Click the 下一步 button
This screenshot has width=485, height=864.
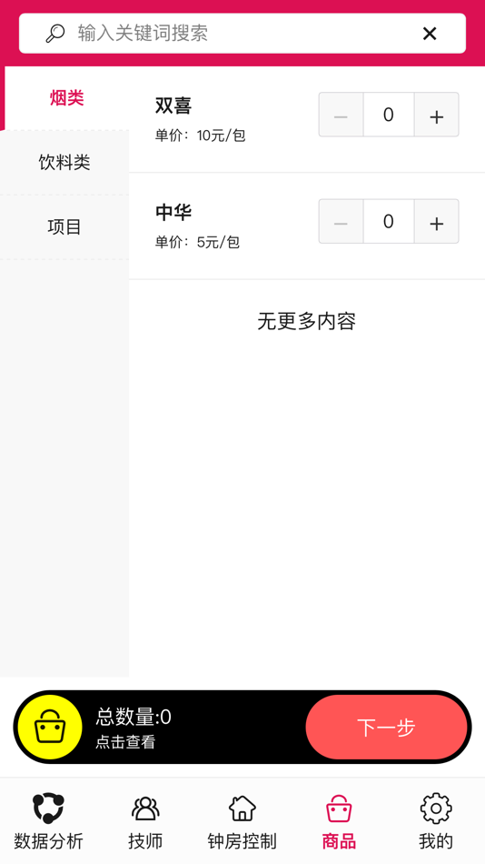click(x=387, y=728)
